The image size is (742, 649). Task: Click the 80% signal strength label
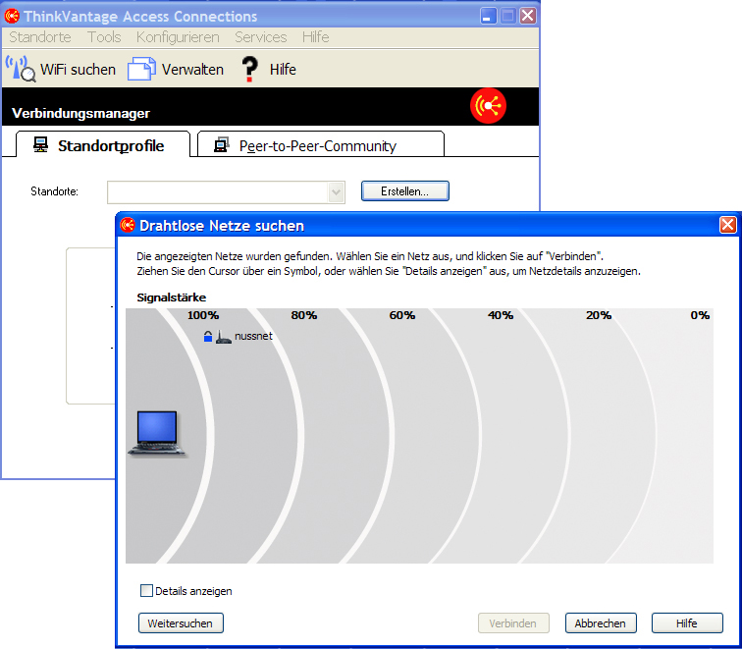[x=304, y=315]
